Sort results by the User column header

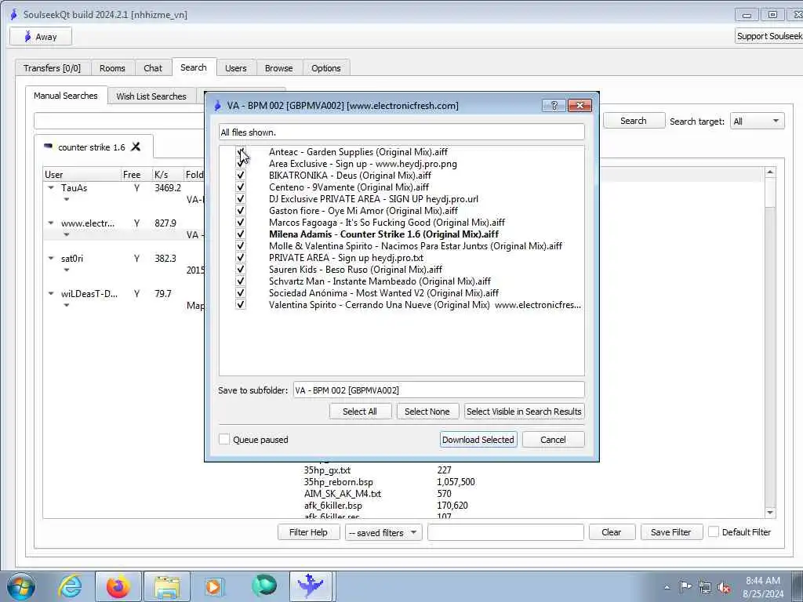click(x=82, y=175)
